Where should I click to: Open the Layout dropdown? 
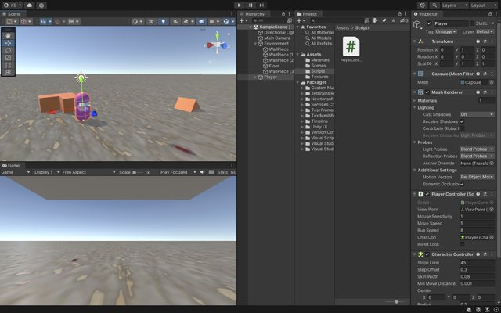click(x=484, y=5)
